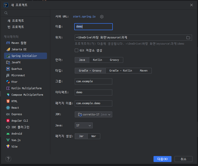Open the Java version 17 dropdown
This screenshot has width=198, height=166.
pyautogui.click(x=84, y=125)
